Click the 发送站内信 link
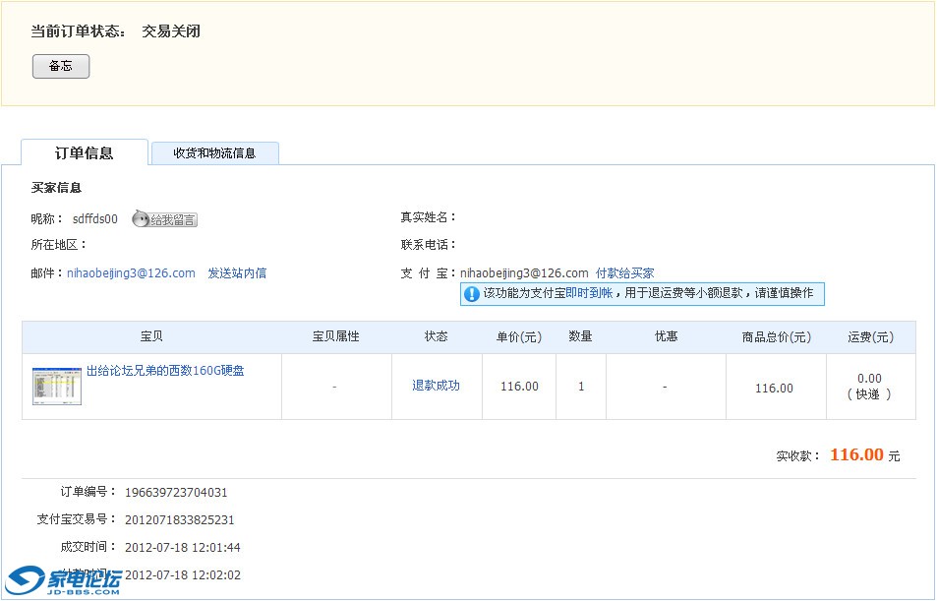The height and width of the screenshot is (601, 937). pos(237,273)
